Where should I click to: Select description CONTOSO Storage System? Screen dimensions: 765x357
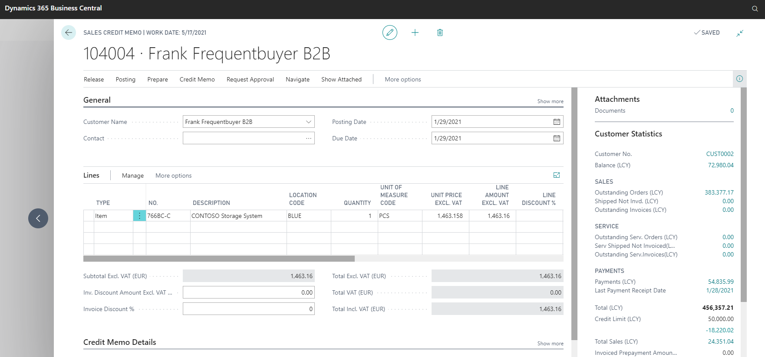(x=238, y=216)
